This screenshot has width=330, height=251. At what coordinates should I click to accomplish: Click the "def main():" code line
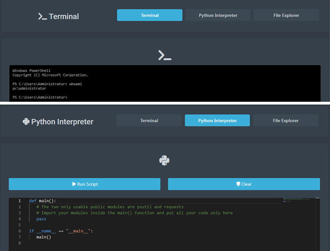(x=43, y=201)
